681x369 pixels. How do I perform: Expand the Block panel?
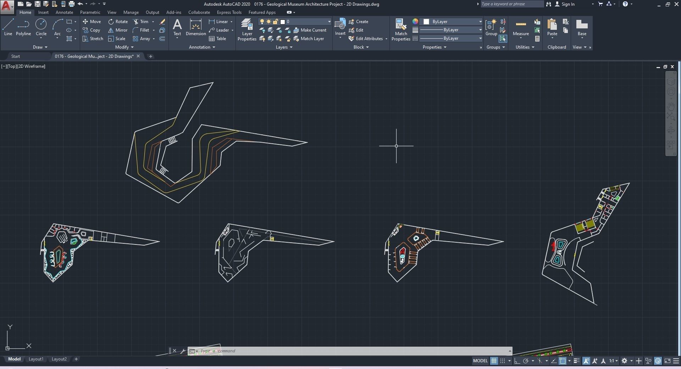click(x=361, y=47)
